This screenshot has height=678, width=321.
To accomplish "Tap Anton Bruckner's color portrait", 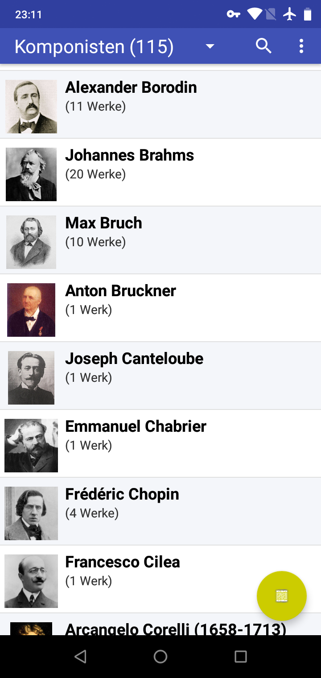I will click(31, 310).
